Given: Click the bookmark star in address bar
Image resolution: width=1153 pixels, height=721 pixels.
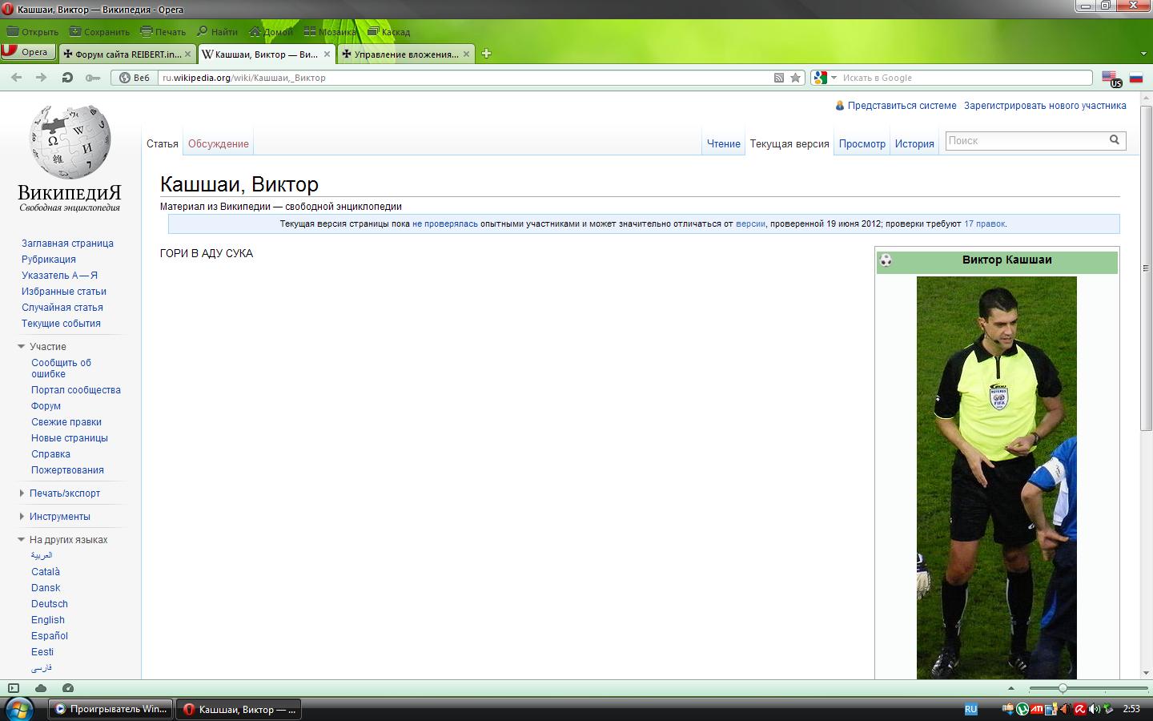Looking at the screenshot, I should pyautogui.click(x=795, y=78).
